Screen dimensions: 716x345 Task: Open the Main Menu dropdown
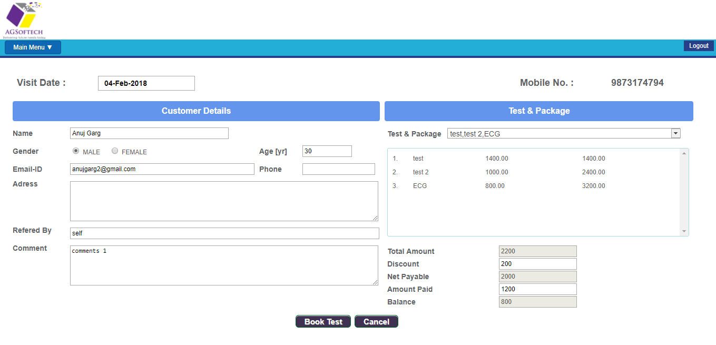coord(33,47)
